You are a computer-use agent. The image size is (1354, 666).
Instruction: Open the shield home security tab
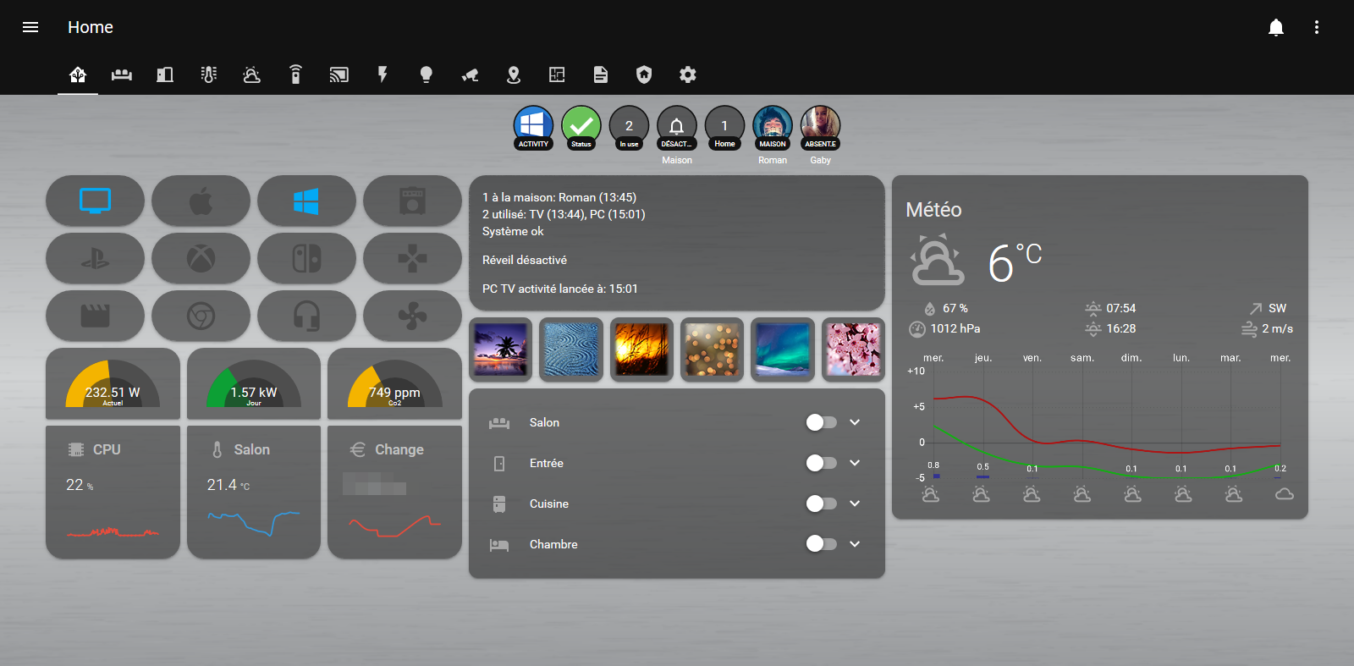(644, 74)
